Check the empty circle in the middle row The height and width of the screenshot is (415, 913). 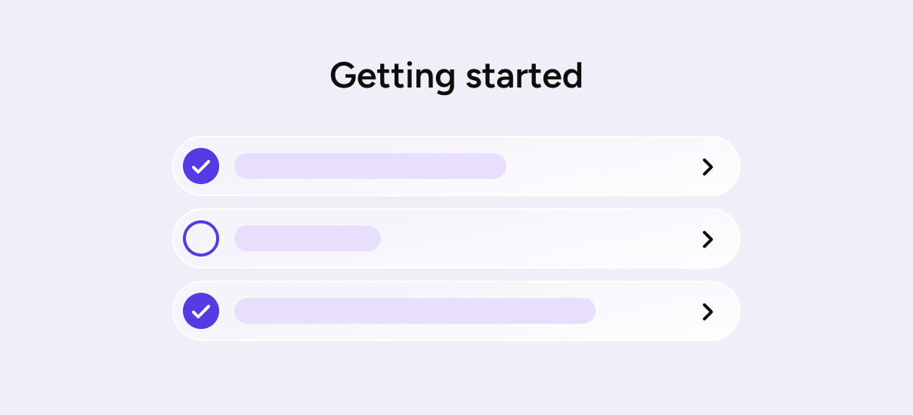coord(201,238)
